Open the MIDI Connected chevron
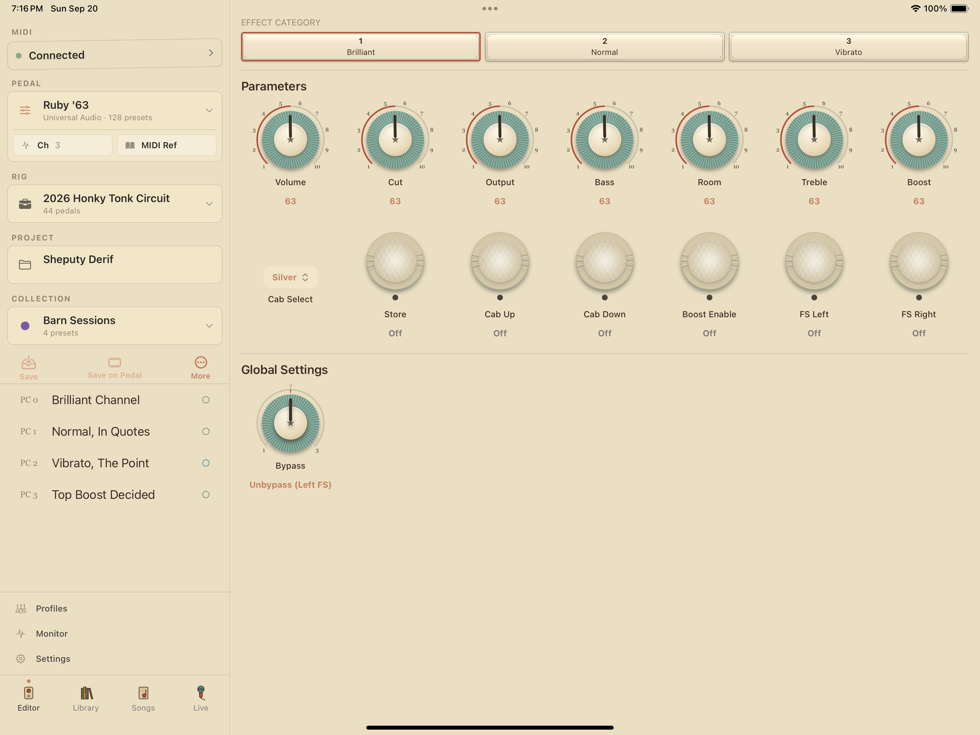This screenshot has height=735, width=980. [211, 53]
